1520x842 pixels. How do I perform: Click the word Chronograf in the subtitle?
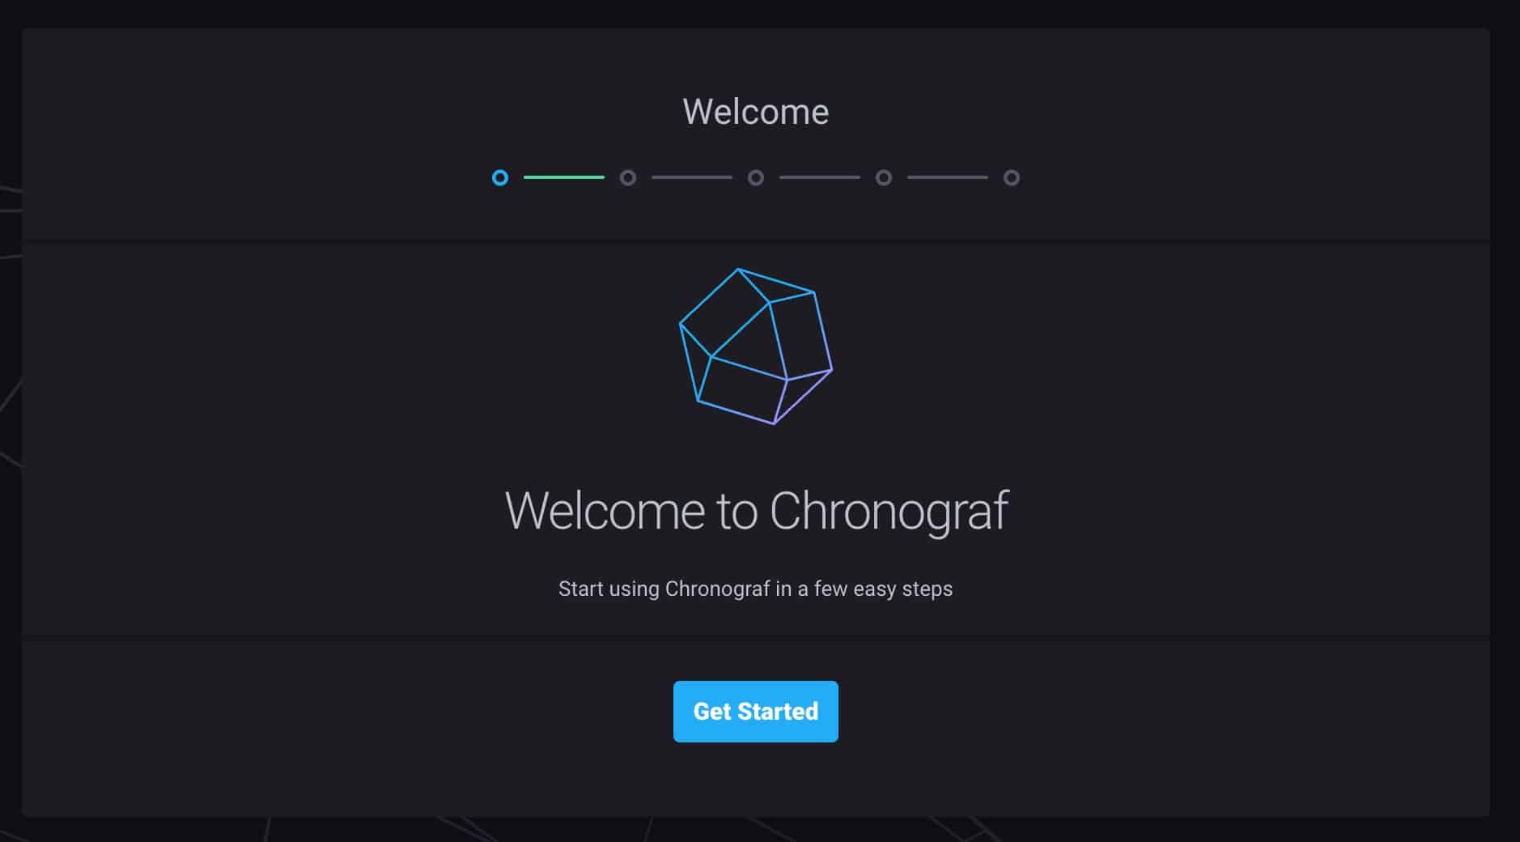tap(717, 589)
